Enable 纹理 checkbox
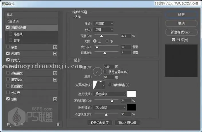 pos(10,40)
